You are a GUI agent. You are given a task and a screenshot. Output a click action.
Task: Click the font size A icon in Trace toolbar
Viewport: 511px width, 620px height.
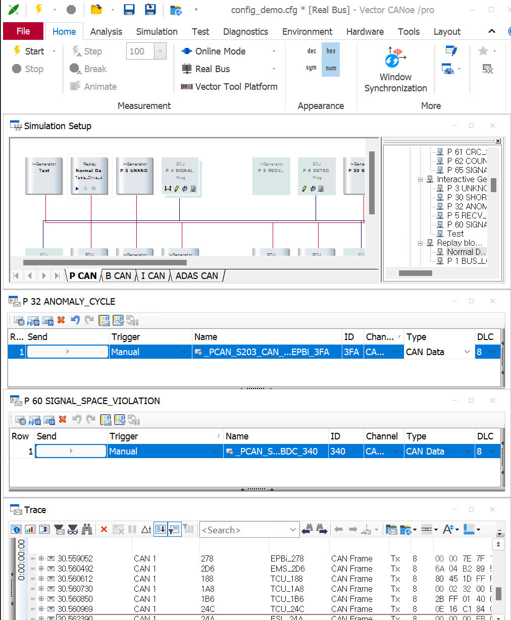[447, 529]
